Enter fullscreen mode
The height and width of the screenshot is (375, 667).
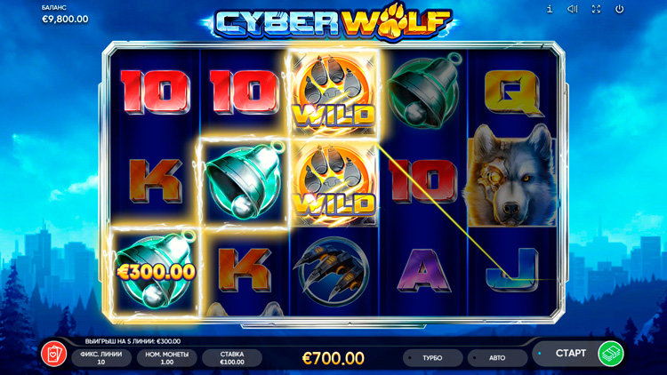tap(596, 9)
